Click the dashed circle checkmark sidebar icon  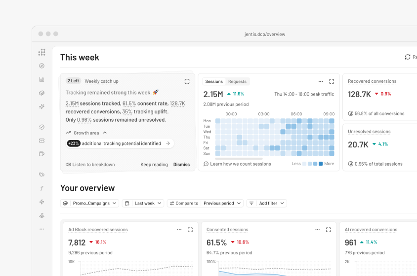(x=42, y=127)
